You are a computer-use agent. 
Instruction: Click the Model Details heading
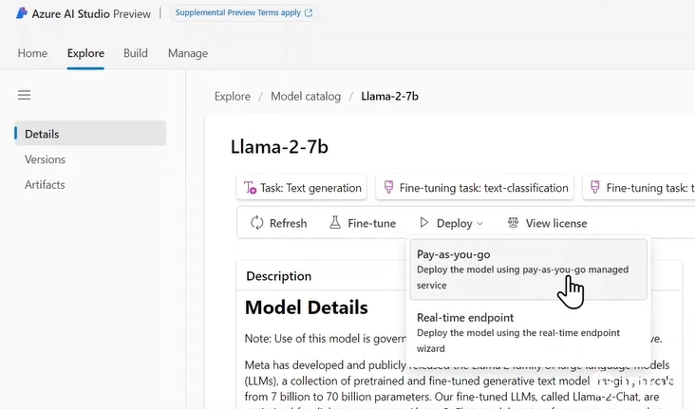(307, 307)
